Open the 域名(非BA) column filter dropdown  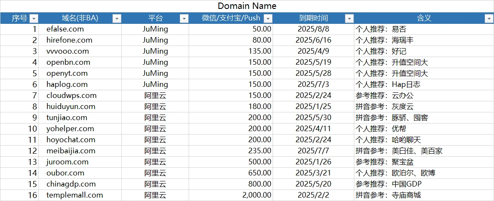click(x=116, y=18)
